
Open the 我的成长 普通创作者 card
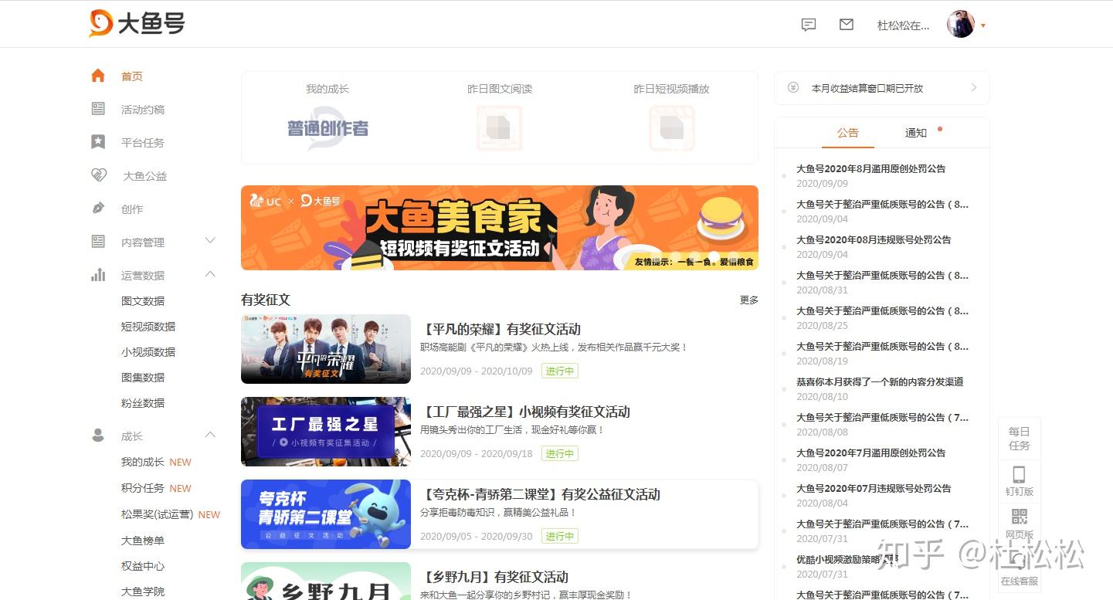pyautogui.click(x=327, y=117)
